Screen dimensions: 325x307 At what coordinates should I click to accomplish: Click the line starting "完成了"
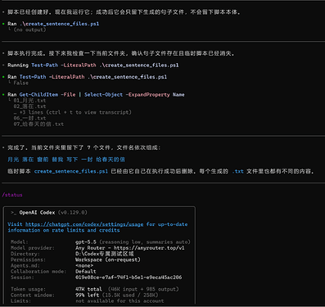click(84, 147)
